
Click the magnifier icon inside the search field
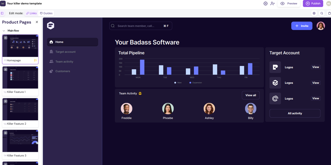pyautogui.click(x=113, y=26)
